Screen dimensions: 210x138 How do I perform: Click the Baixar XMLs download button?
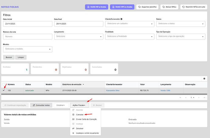click(x=170, y=7)
